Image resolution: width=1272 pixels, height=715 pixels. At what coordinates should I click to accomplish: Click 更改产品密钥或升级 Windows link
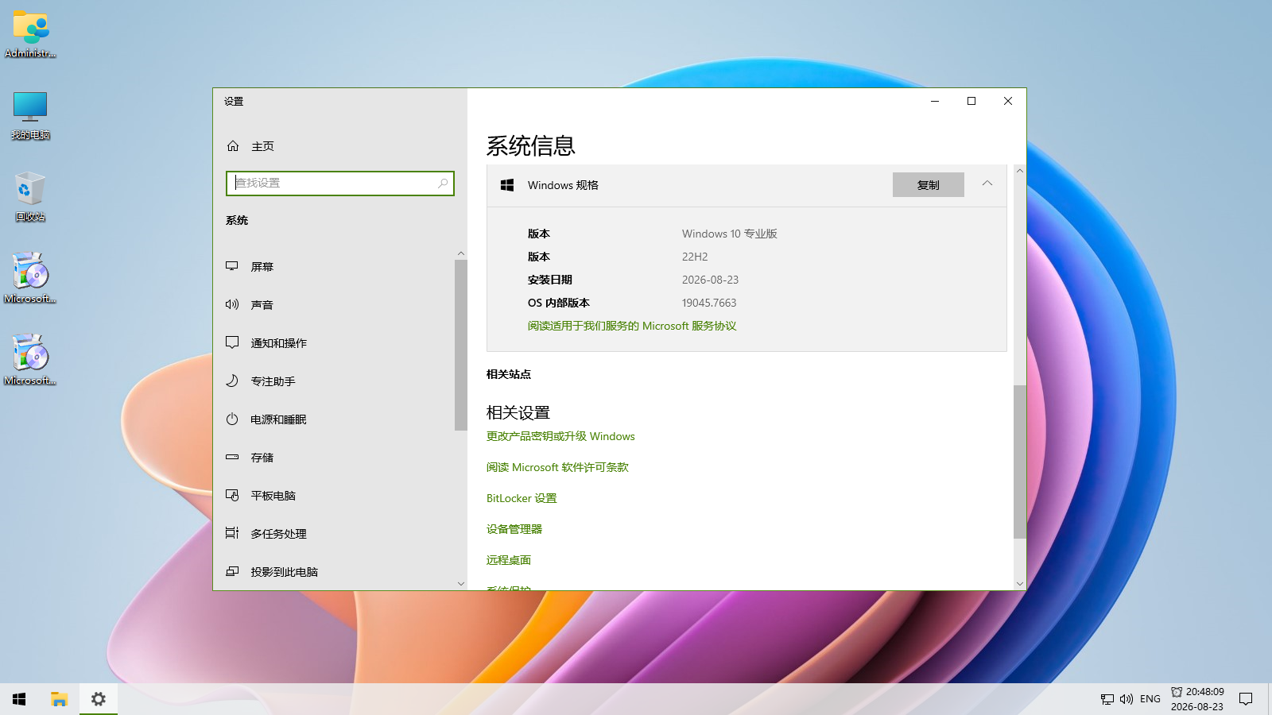point(560,436)
